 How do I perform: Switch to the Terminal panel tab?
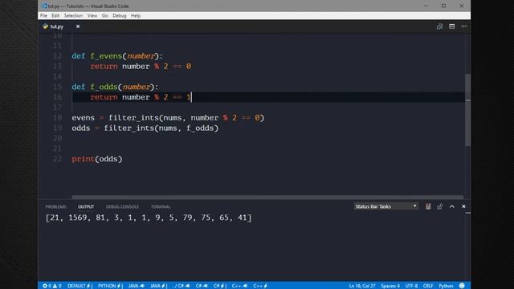161,206
